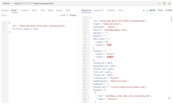Collapse the groups array at line 25
The height and width of the screenshot is (104, 173).
point(87,90)
